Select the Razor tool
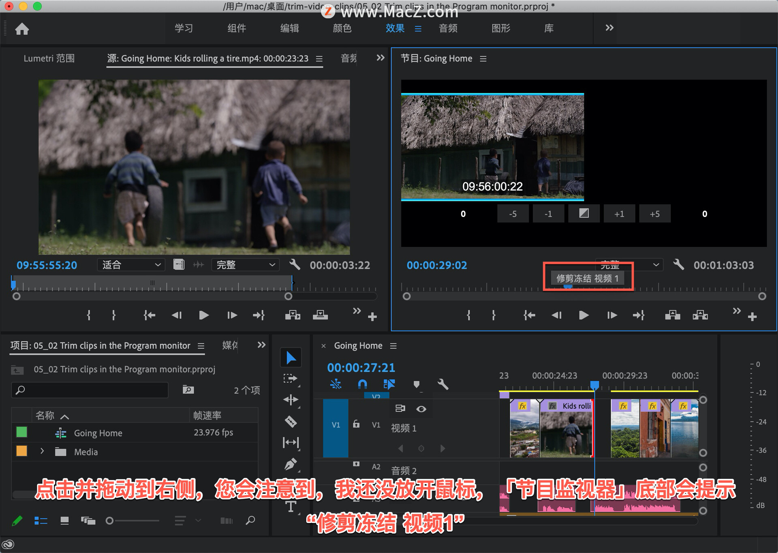The height and width of the screenshot is (553, 778). tap(291, 422)
